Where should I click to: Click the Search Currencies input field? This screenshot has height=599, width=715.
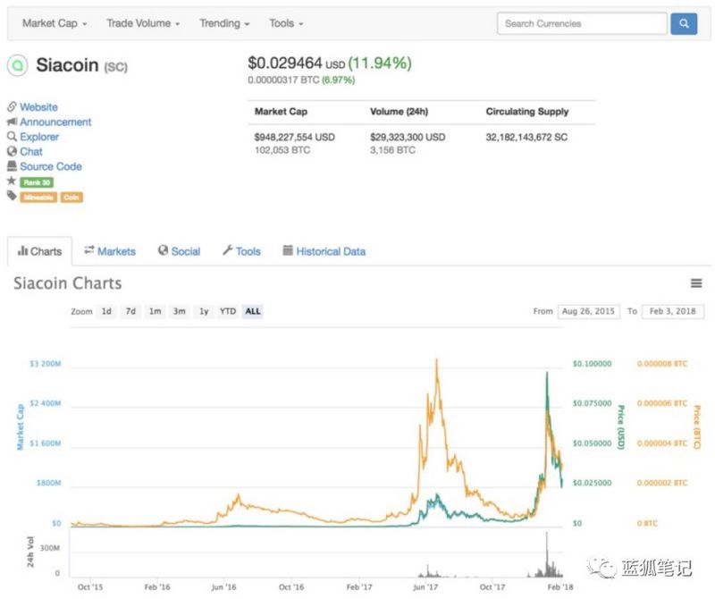tap(583, 24)
